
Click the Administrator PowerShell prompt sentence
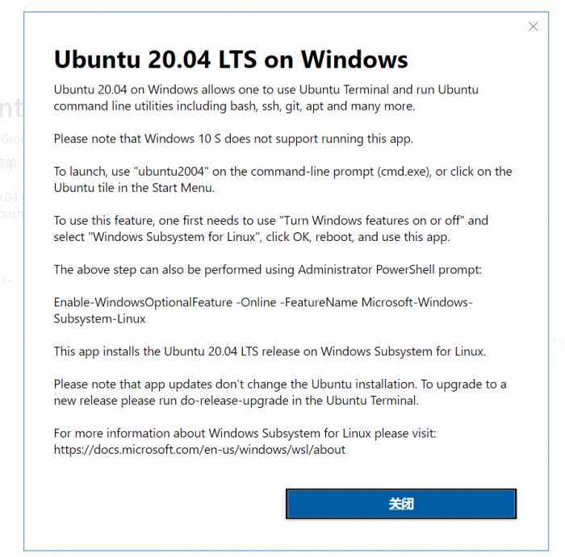click(x=267, y=269)
